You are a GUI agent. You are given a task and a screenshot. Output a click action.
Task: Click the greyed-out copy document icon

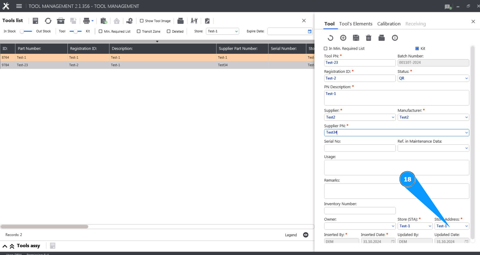tap(73, 21)
